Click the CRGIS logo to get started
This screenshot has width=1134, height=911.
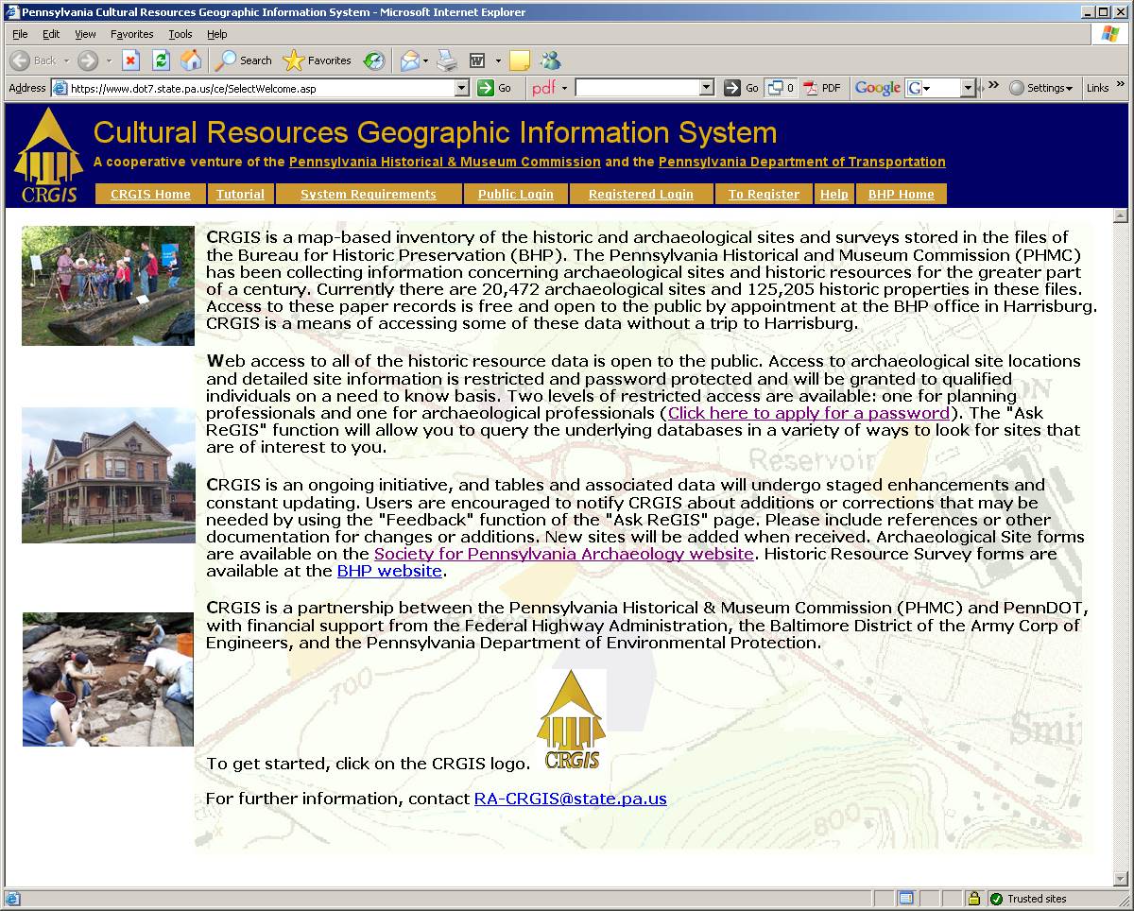tap(571, 720)
